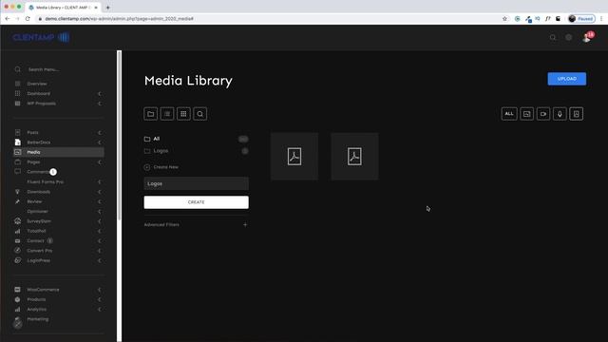This screenshot has height=342, width=608.
Task: Expand the WP Proposals submenu chevron
Action: pos(100,104)
